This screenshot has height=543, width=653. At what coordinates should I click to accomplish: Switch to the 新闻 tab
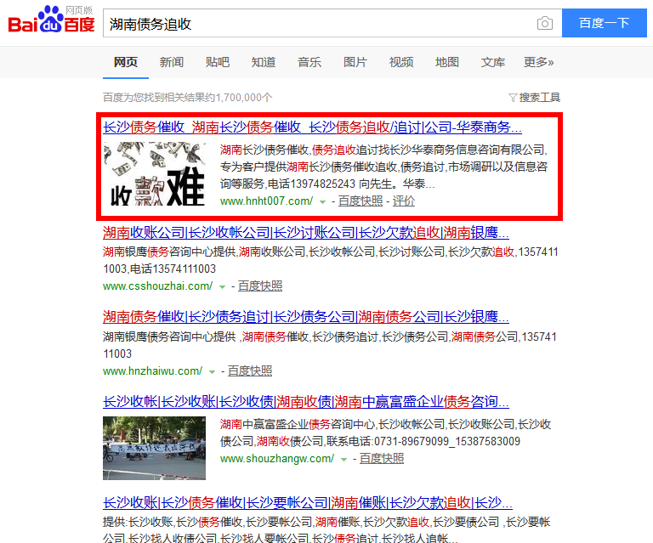171,62
